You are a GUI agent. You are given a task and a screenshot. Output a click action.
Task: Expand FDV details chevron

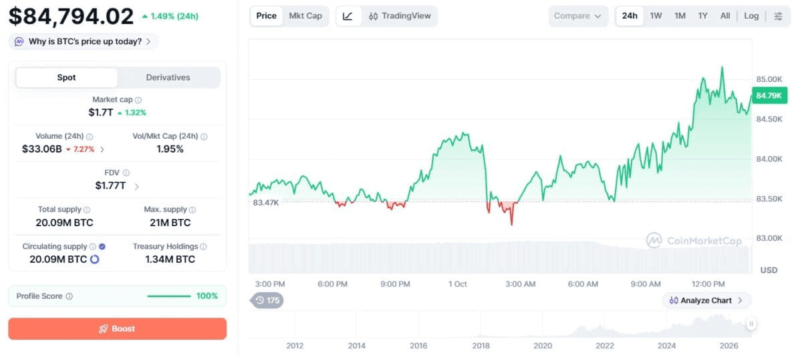[x=137, y=186]
